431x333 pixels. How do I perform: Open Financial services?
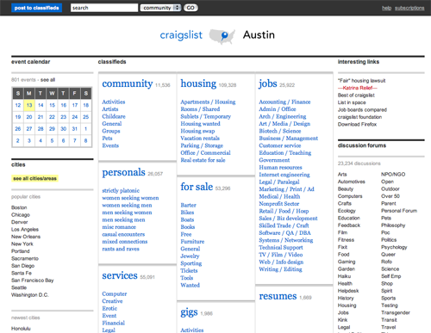coord(114,323)
